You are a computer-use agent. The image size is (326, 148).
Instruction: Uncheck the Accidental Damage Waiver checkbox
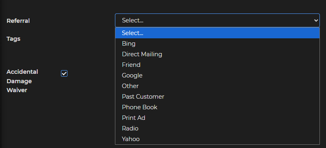pos(64,73)
